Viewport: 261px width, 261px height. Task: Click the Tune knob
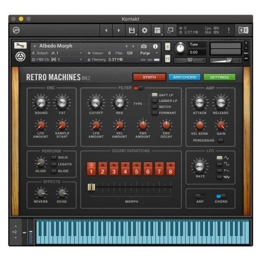181,48
